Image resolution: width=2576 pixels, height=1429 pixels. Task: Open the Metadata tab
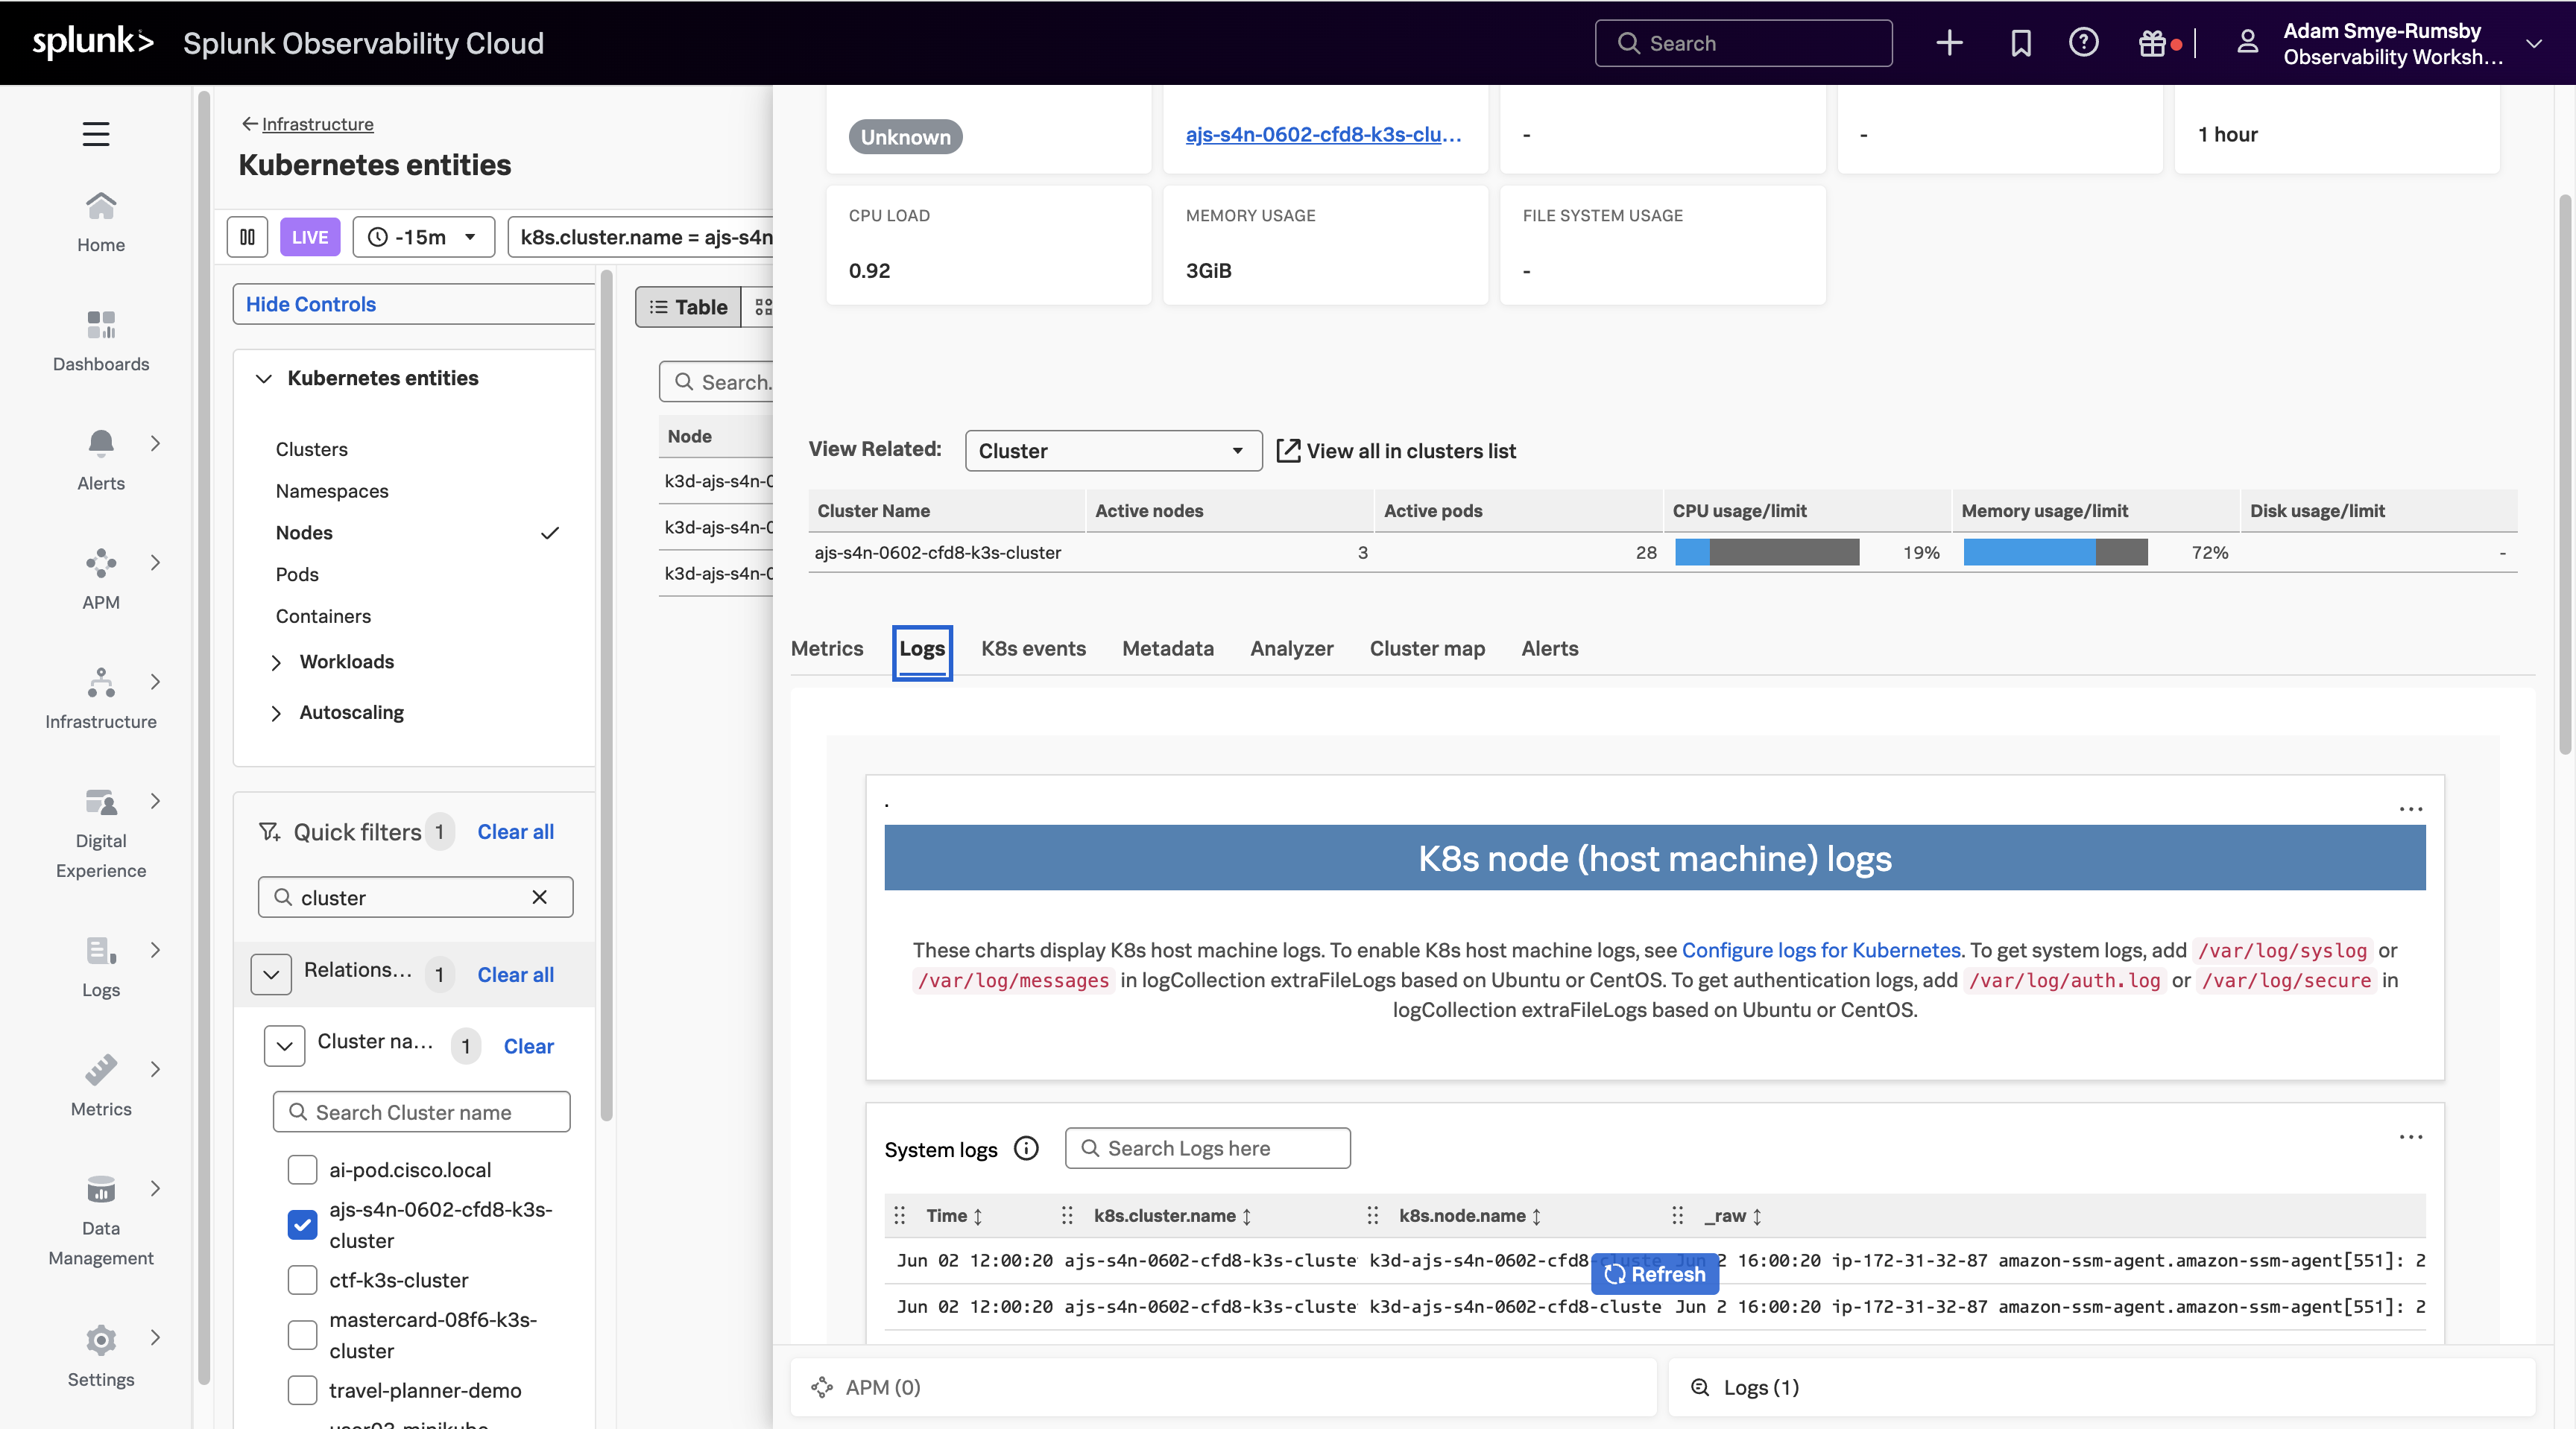(1168, 648)
